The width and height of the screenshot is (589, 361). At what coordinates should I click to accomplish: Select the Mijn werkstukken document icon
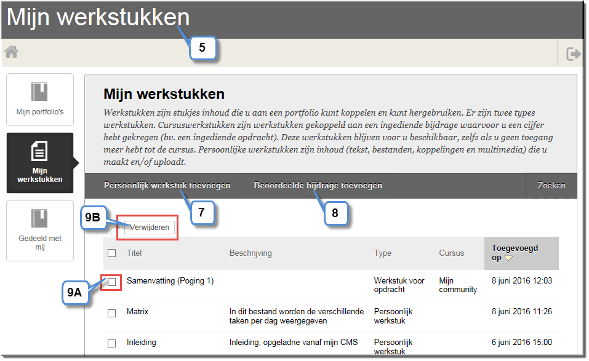[x=39, y=151]
